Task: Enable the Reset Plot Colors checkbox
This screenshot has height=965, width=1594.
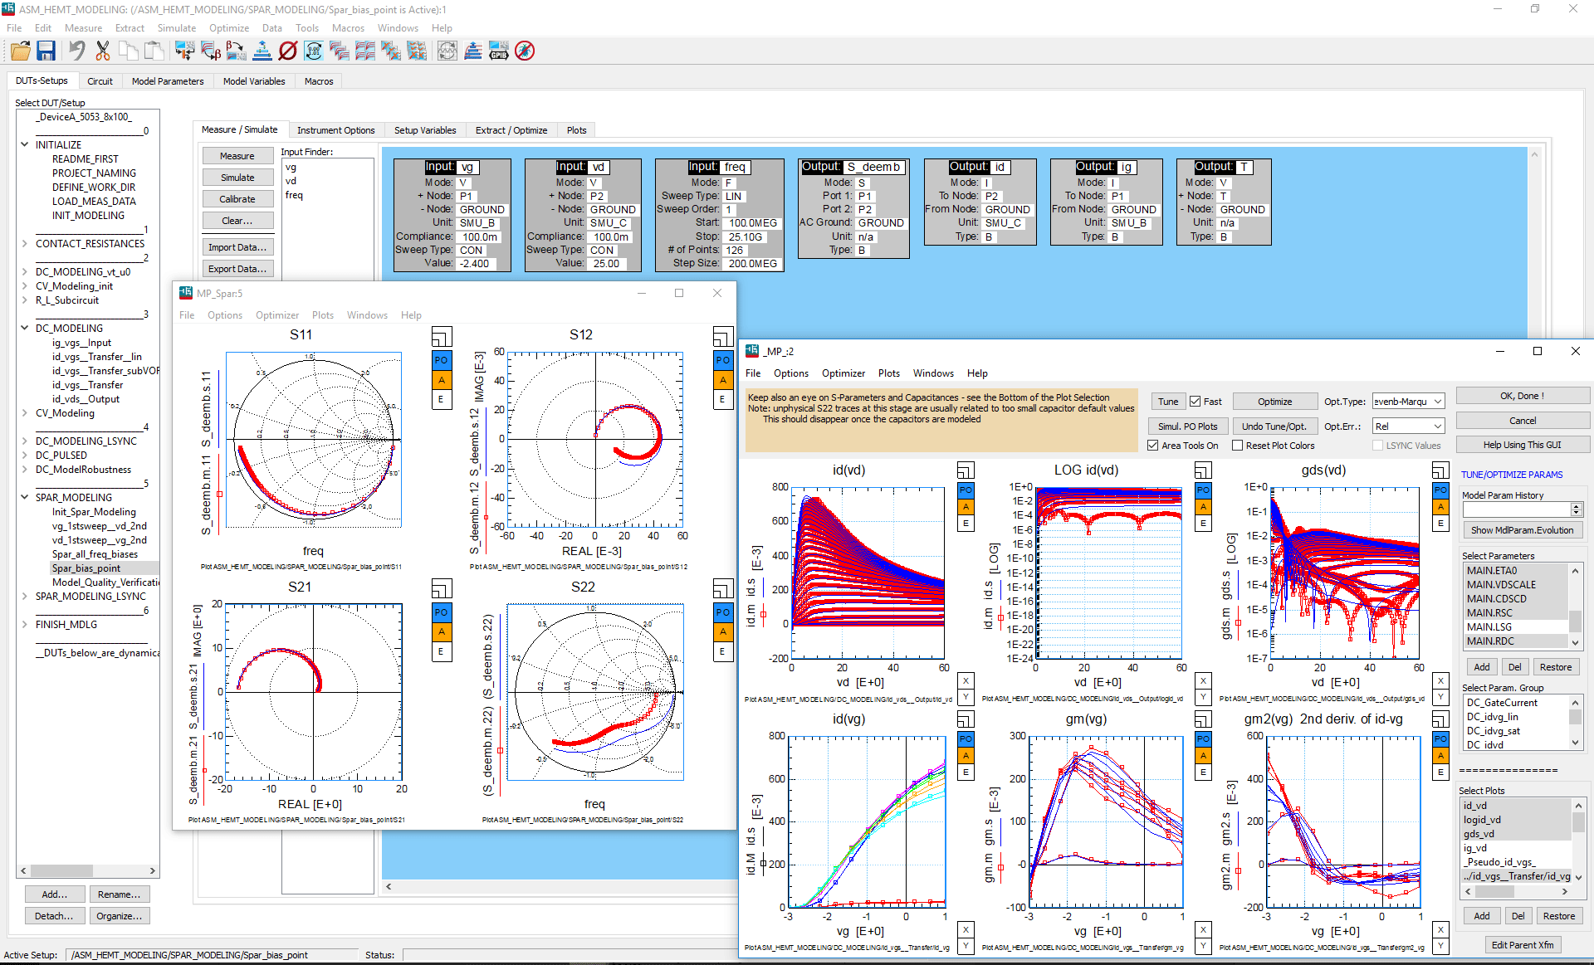Action: pyautogui.click(x=1236, y=445)
